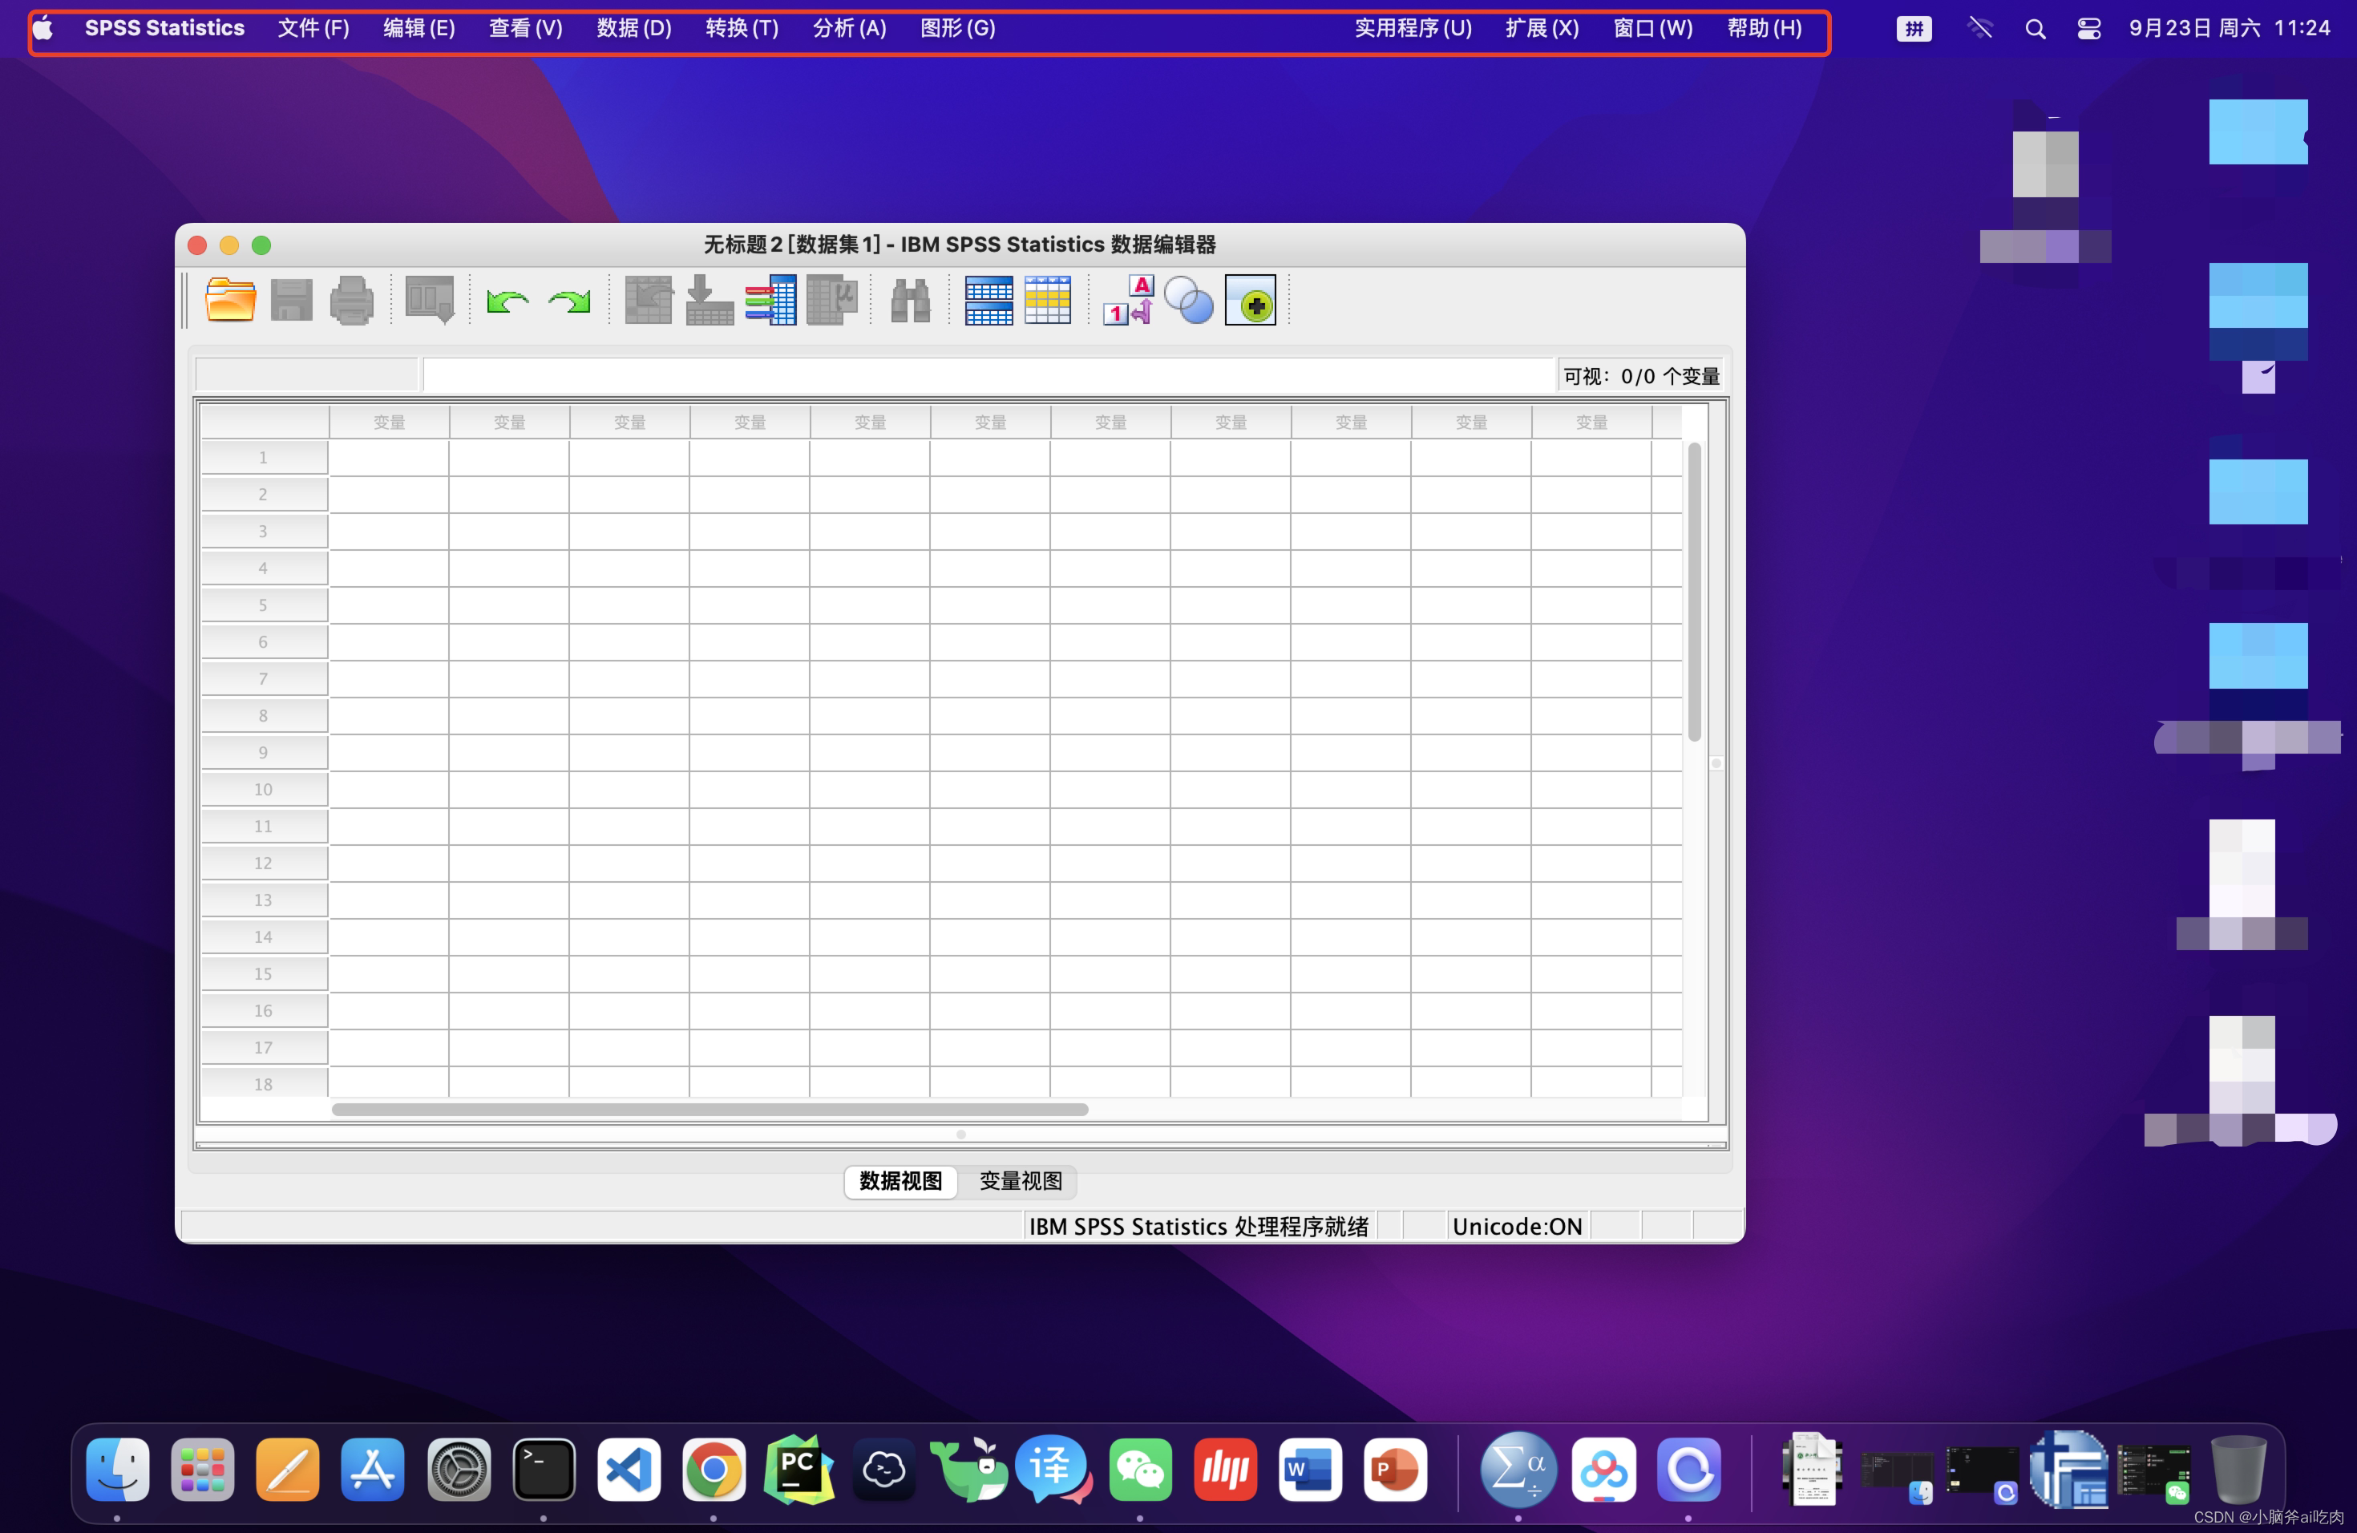Open the 分析 (A) menu
This screenshot has height=1533, width=2357.
click(850, 28)
